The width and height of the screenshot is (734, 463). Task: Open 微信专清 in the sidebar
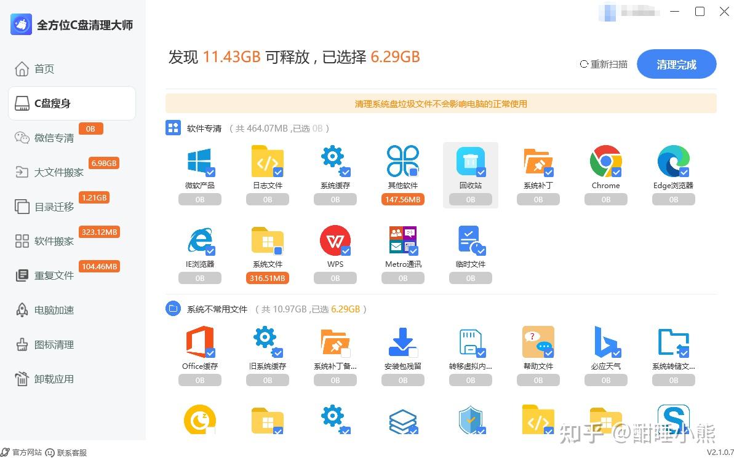tap(44, 138)
